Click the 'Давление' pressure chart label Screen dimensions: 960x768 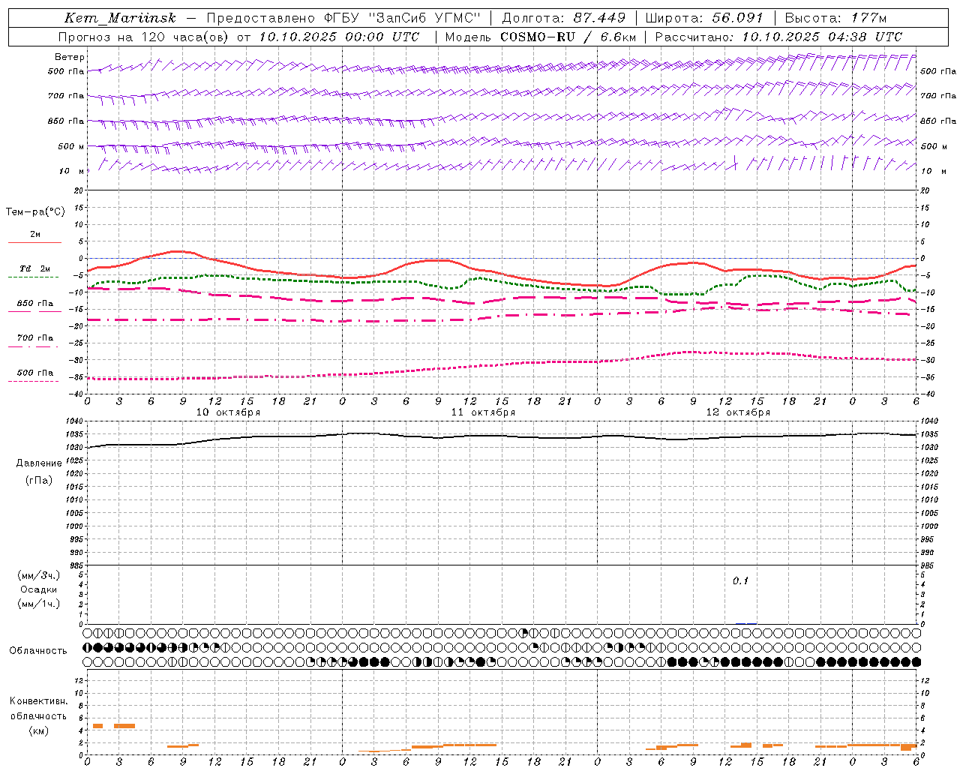click(39, 463)
